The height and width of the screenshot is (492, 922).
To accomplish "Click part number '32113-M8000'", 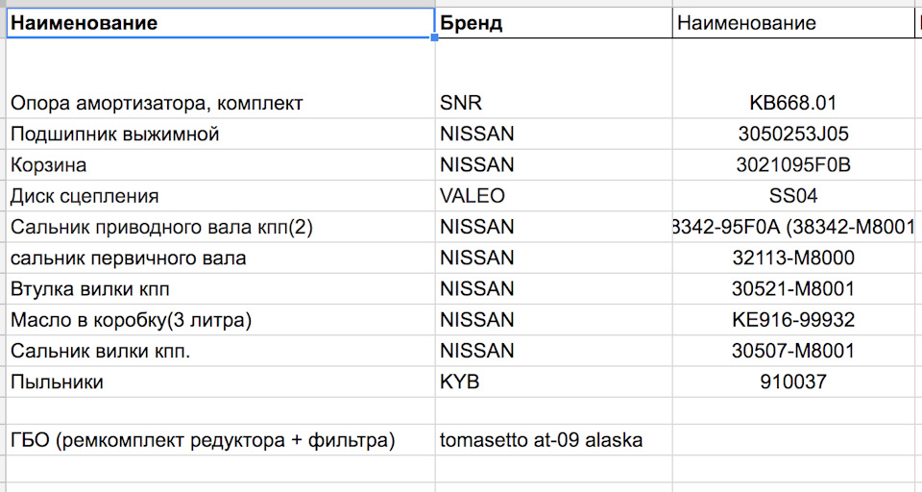I will point(793,258).
